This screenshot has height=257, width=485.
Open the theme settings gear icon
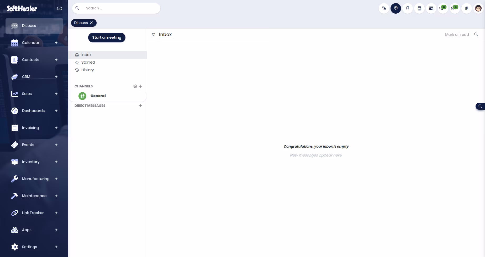coord(396,8)
